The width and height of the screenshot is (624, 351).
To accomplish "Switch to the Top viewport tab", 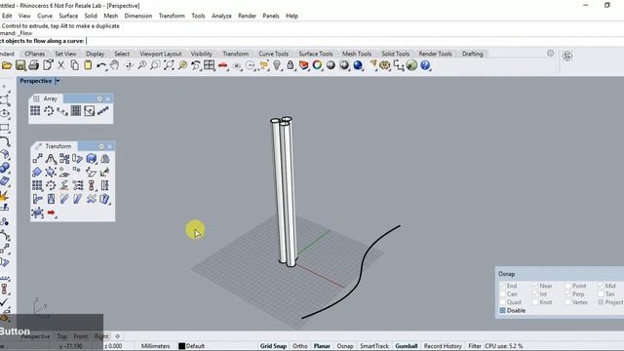I will pyautogui.click(x=61, y=336).
